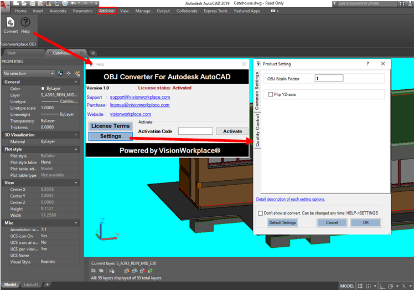Open the Layer States Manager icon
Viewport: 414px width, 290px height.
112,271
